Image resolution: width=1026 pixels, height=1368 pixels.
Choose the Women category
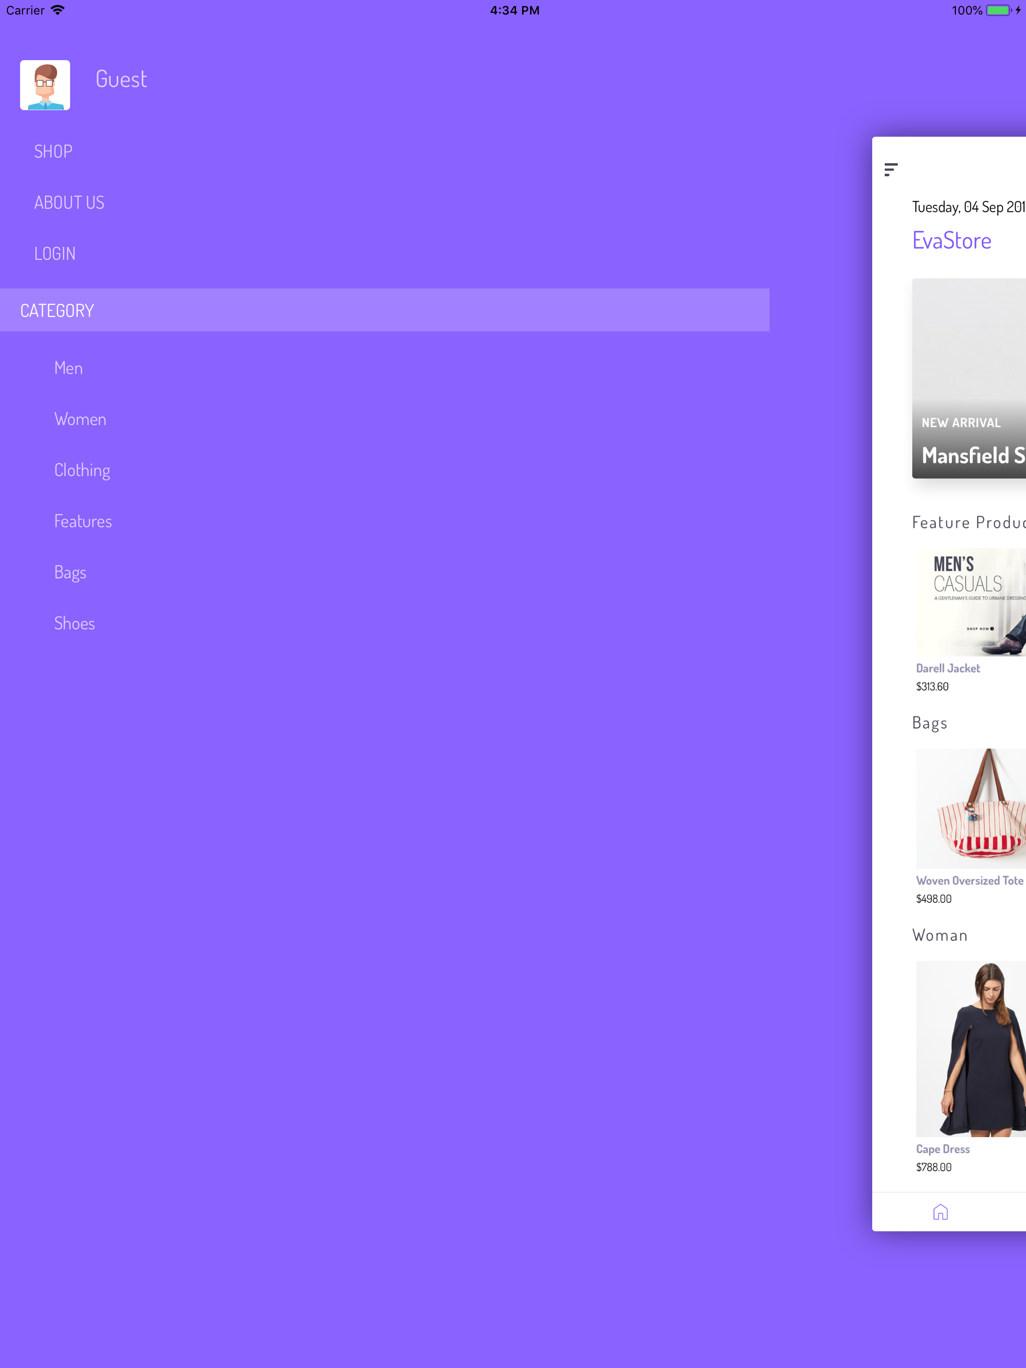pyautogui.click(x=81, y=419)
